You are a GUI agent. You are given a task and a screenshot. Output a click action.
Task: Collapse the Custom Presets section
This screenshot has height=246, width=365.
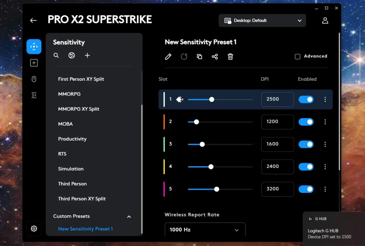coord(129,216)
